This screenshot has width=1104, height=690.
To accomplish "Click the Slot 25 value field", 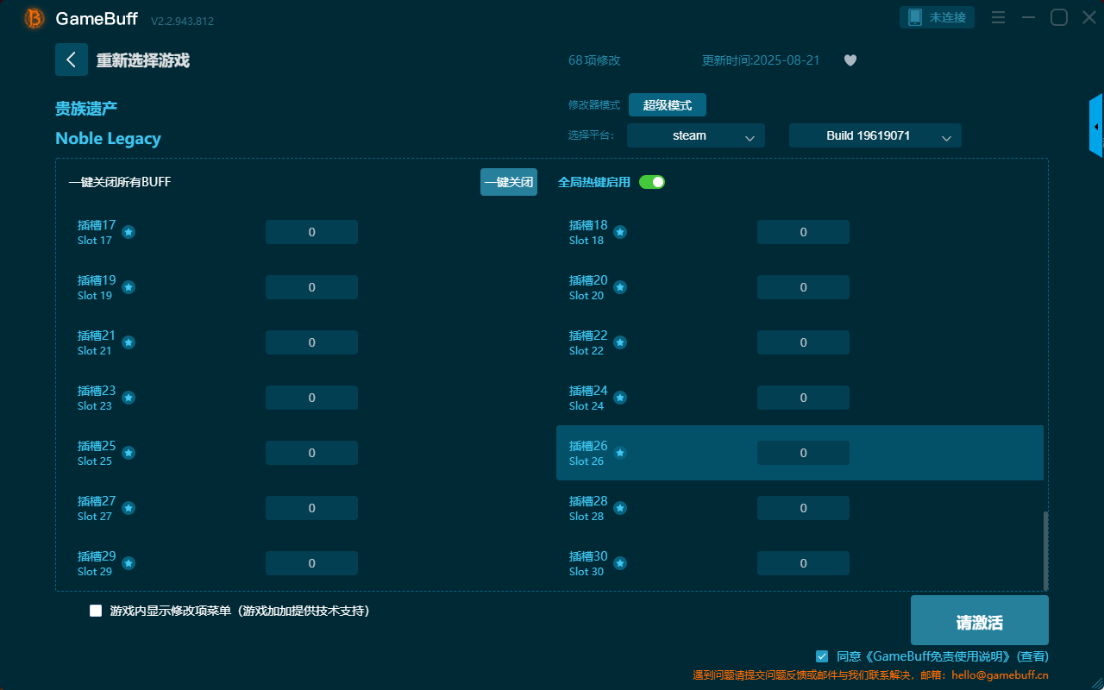I will click(x=311, y=453).
